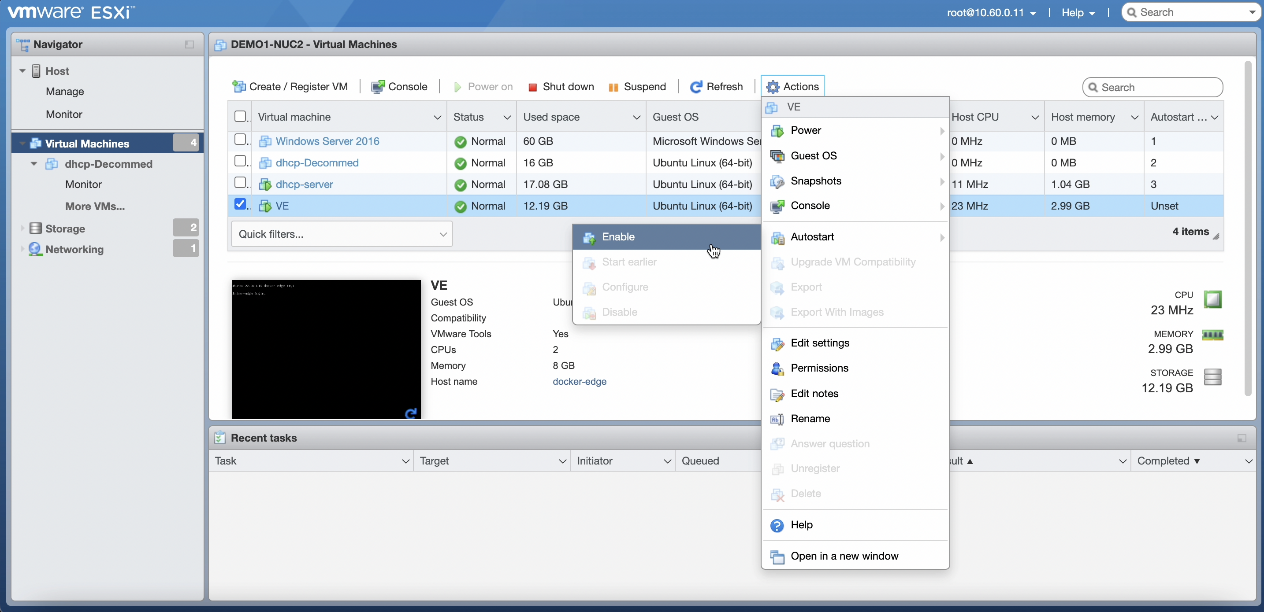Click the Host server icon in Navigator
This screenshot has width=1264, height=612.
click(36, 71)
